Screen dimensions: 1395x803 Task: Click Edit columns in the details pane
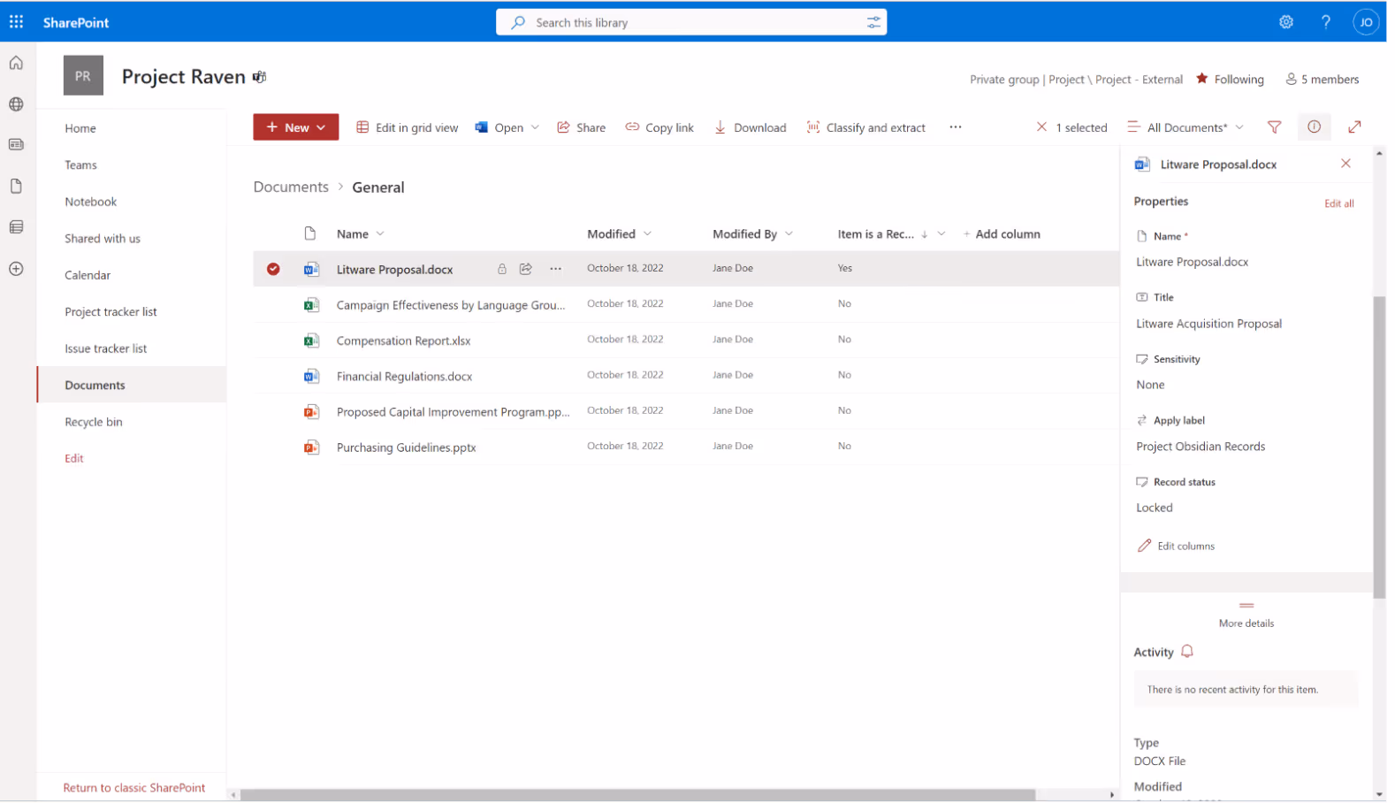click(1176, 546)
